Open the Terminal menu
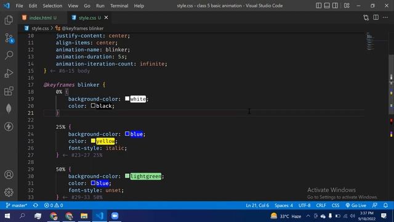This screenshot has width=394, height=222. coord(119,6)
